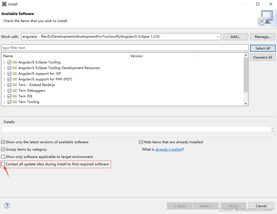This screenshot has height=214, width=277.
Task: Click category icon beside AngularJS support for PHP (PDT)
Action: (x=15, y=79)
